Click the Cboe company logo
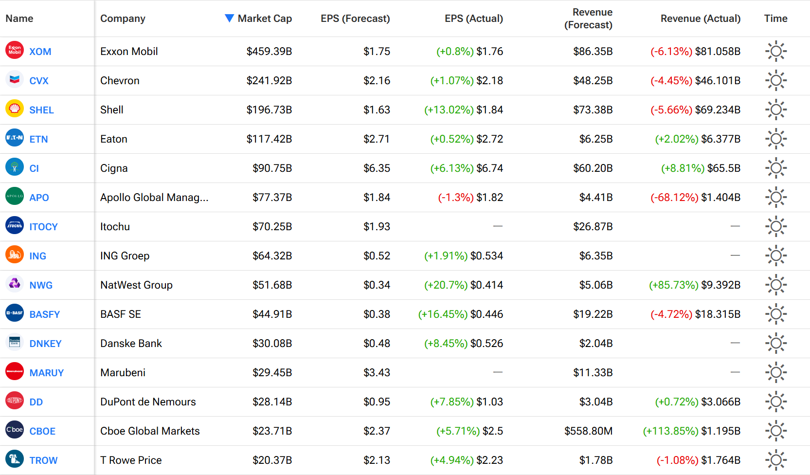The image size is (810, 475). (x=15, y=430)
